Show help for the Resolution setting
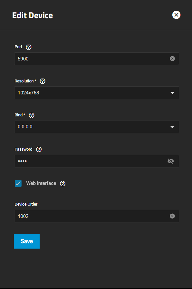The height and width of the screenshot is (289, 192). coord(43,81)
